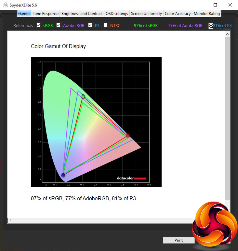Click the green primary marker on gamut chart
The width and height of the screenshot is (238, 251).
[x=83, y=96]
